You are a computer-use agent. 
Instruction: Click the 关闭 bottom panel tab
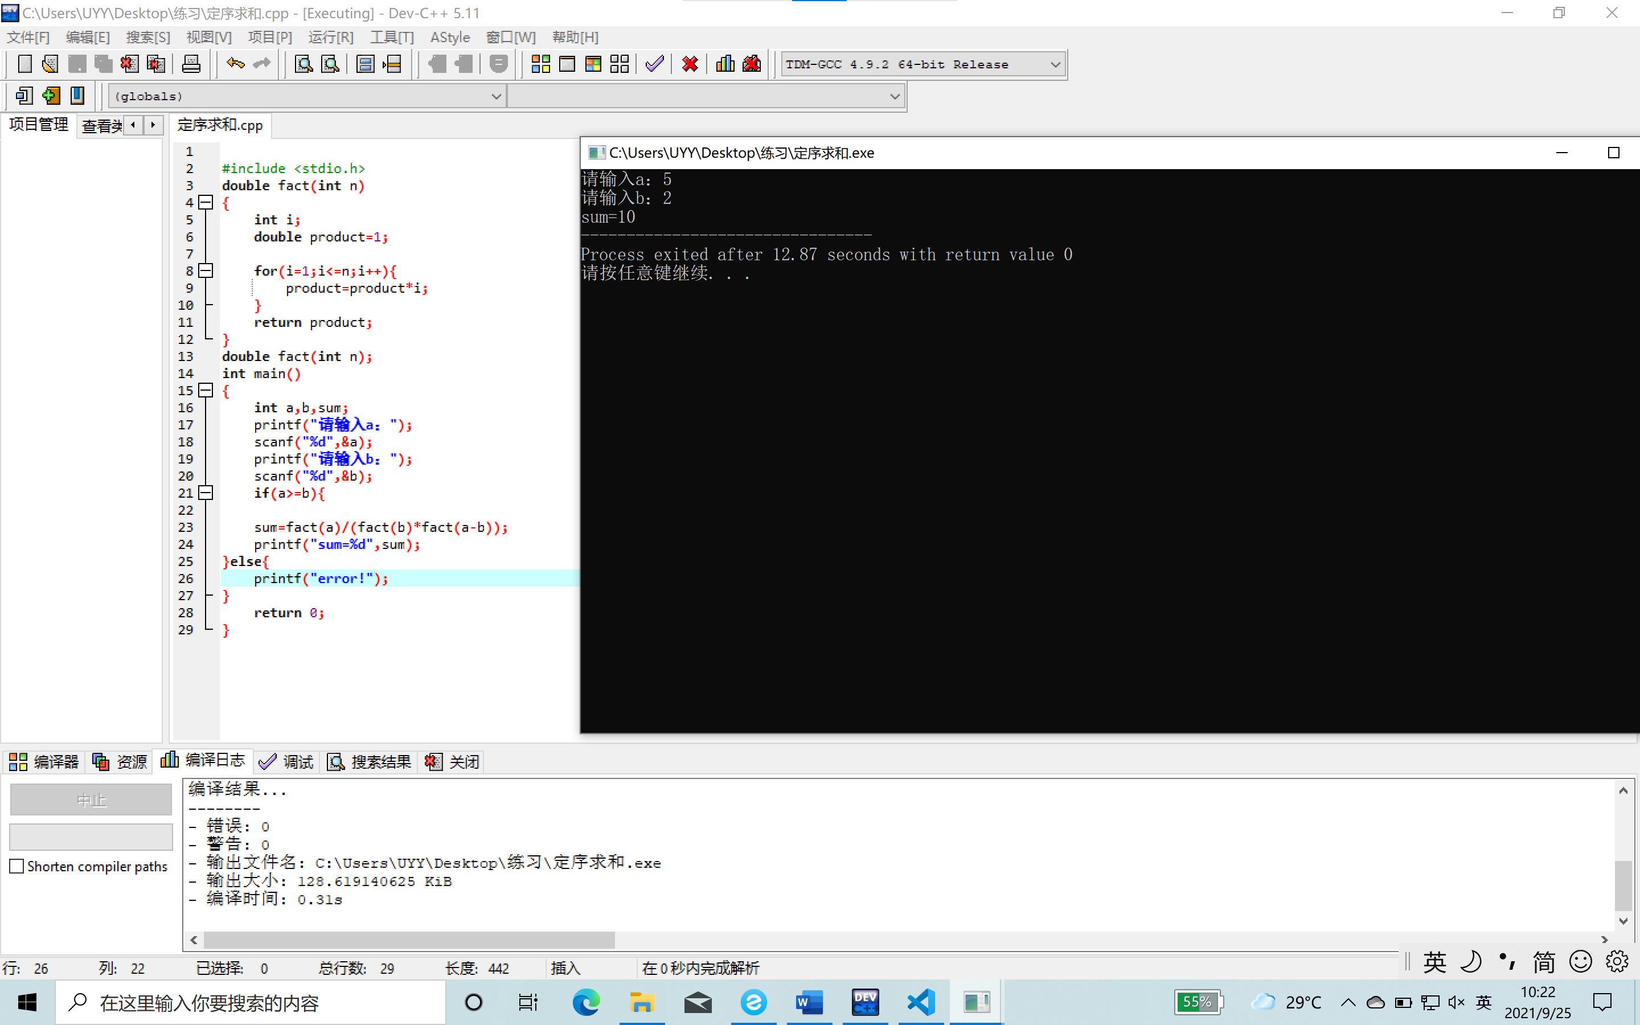[x=453, y=761]
